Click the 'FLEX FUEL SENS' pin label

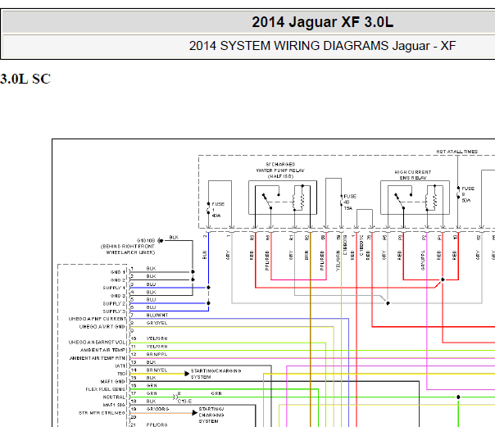(x=106, y=389)
